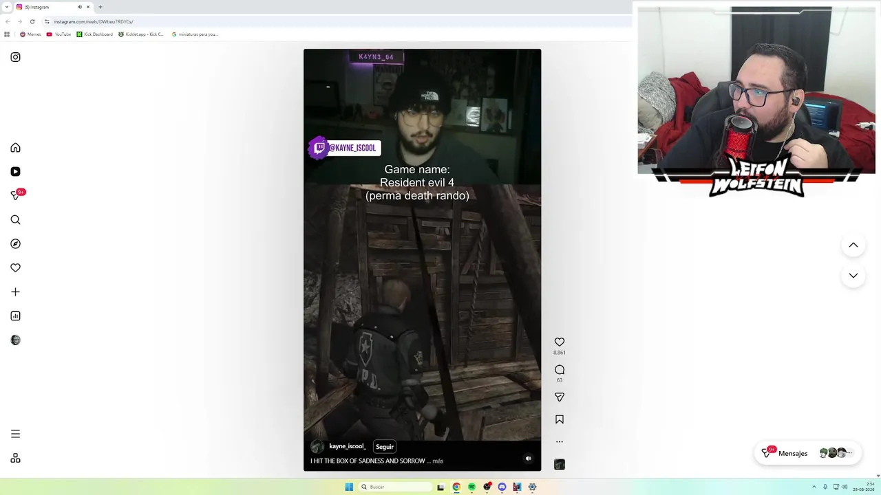Image resolution: width=881 pixels, height=495 pixels.
Task: Open the Memes bookmark
Action: (30, 34)
